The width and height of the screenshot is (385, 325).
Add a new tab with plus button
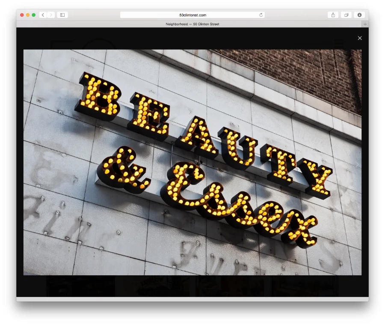click(365, 24)
